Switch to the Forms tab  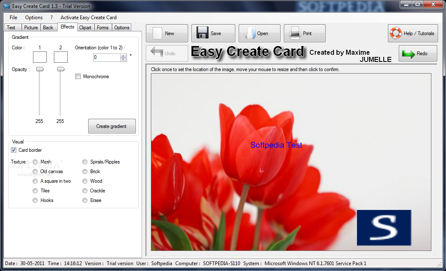[103, 27]
